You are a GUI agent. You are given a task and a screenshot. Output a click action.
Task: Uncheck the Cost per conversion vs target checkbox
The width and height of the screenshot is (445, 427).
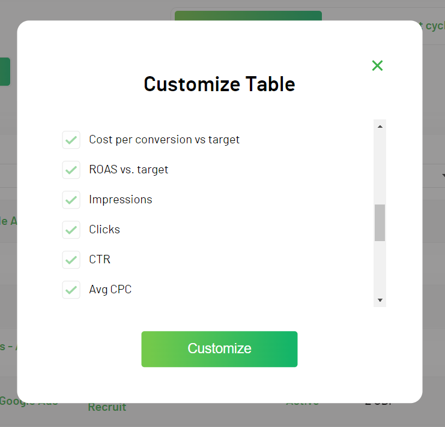pyautogui.click(x=71, y=140)
